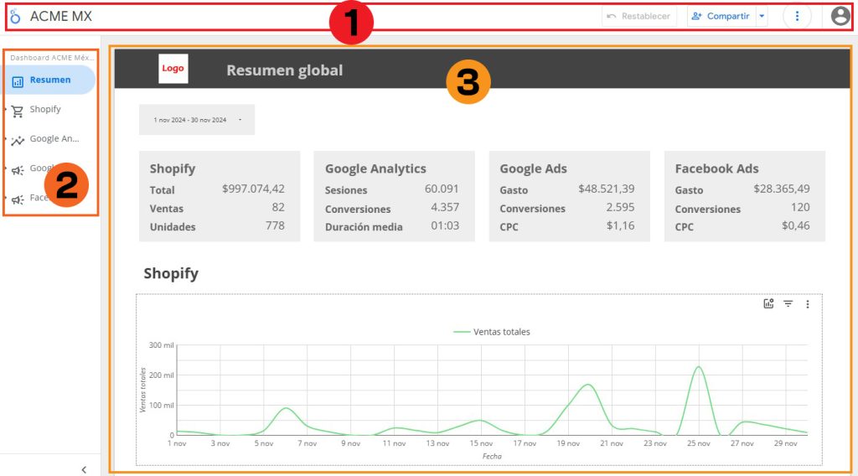Select the Resumen page in sidebar
The width and height of the screenshot is (858, 476).
[x=48, y=80]
